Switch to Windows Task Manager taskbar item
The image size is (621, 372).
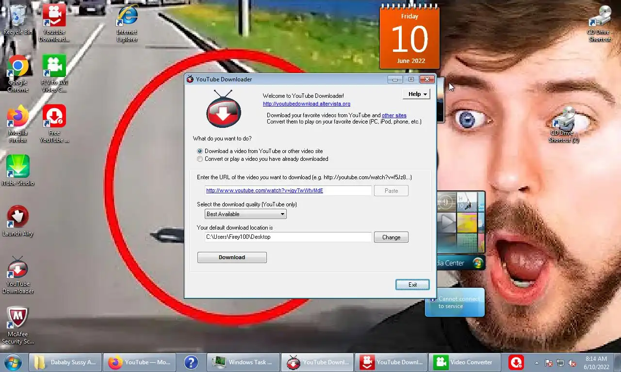click(x=244, y=362)
